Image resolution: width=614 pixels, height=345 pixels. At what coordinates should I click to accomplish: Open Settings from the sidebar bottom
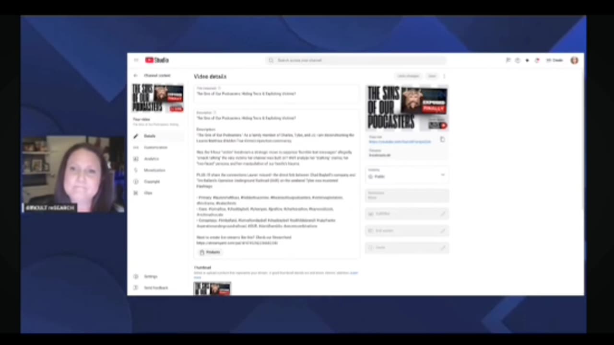[x=156, y=276]
